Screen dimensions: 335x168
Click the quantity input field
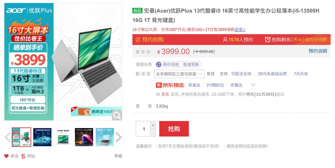pyautogui.click(x=143, y=129)
